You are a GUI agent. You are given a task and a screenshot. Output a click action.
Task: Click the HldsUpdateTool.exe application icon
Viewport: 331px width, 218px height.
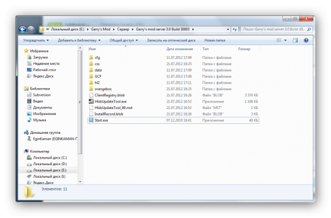point(91,101)
